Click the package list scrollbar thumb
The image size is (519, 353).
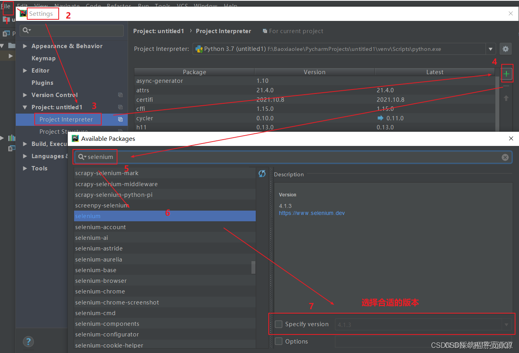coord(253,267)
